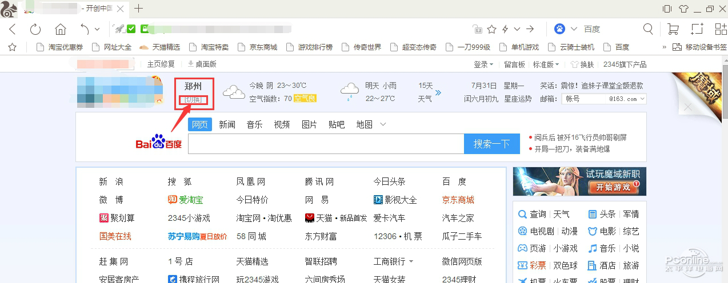Expand the 工商银行 dropdown arrow

pyautogui.click(x=411, y=262)
